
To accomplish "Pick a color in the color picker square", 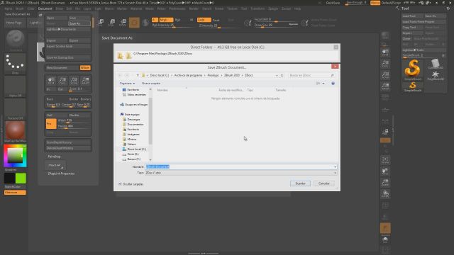I will (x=15, y=155).
